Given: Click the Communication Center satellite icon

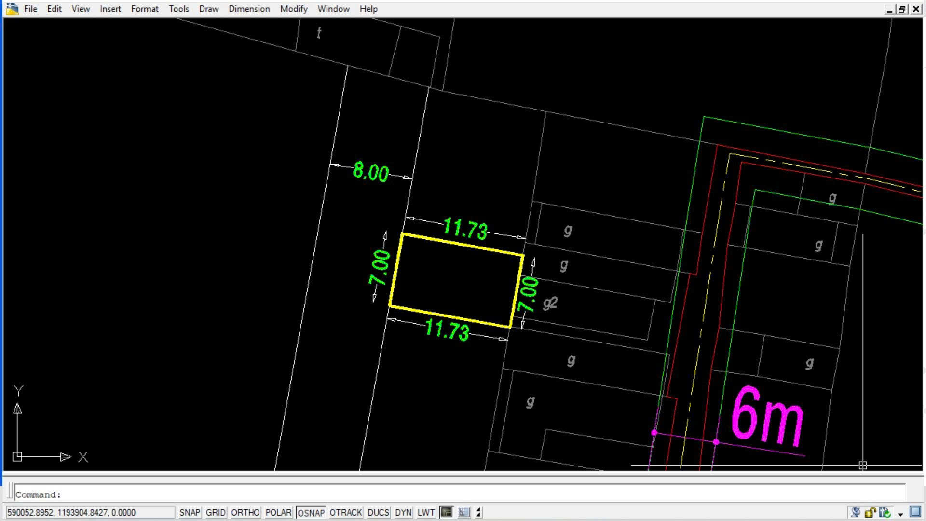Looking at the screenshot, I should coord(856,512).
